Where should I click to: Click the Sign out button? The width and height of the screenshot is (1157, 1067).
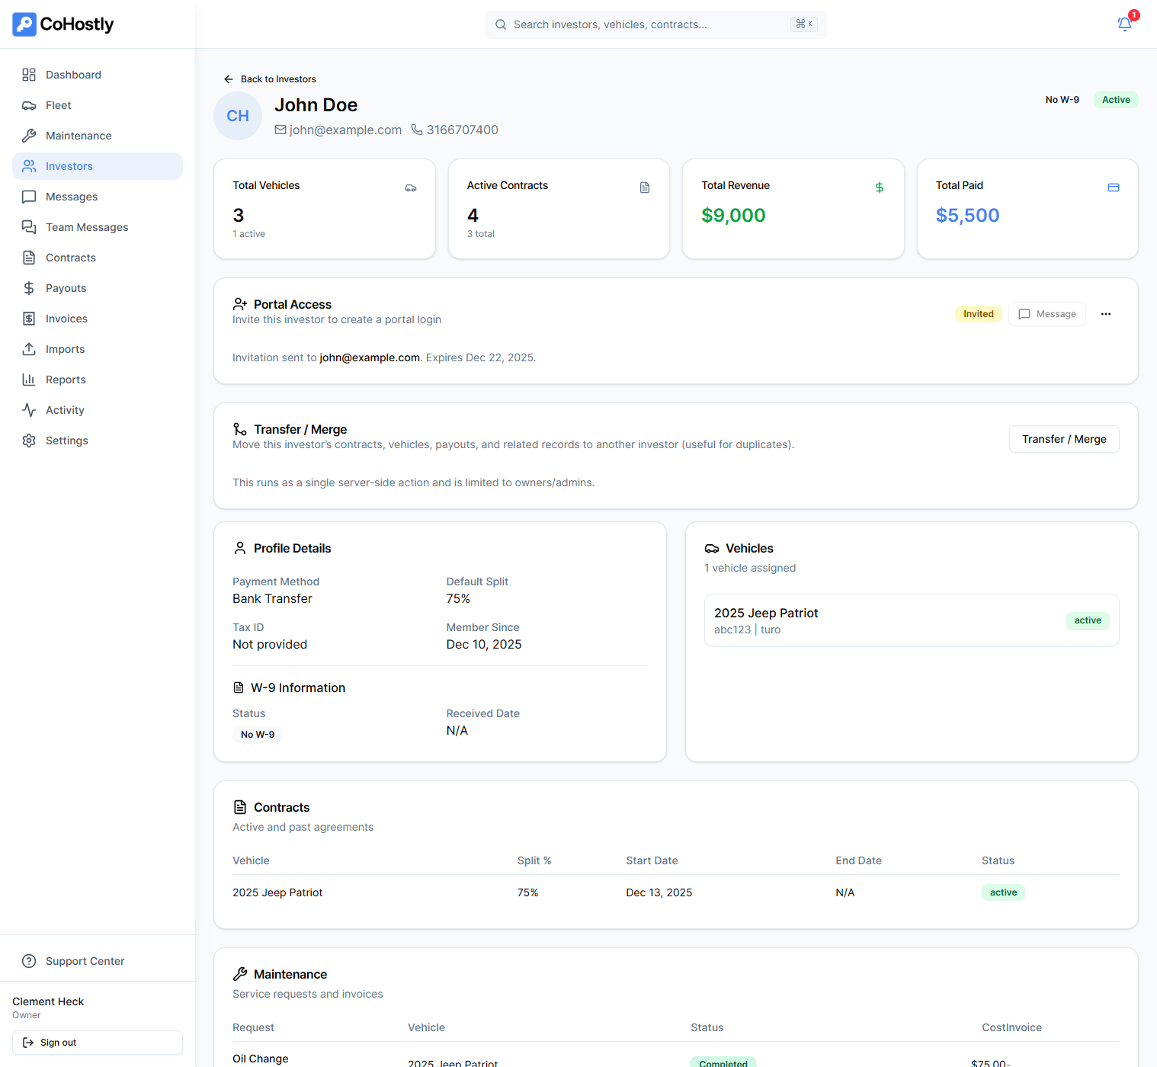point(97,1042)
